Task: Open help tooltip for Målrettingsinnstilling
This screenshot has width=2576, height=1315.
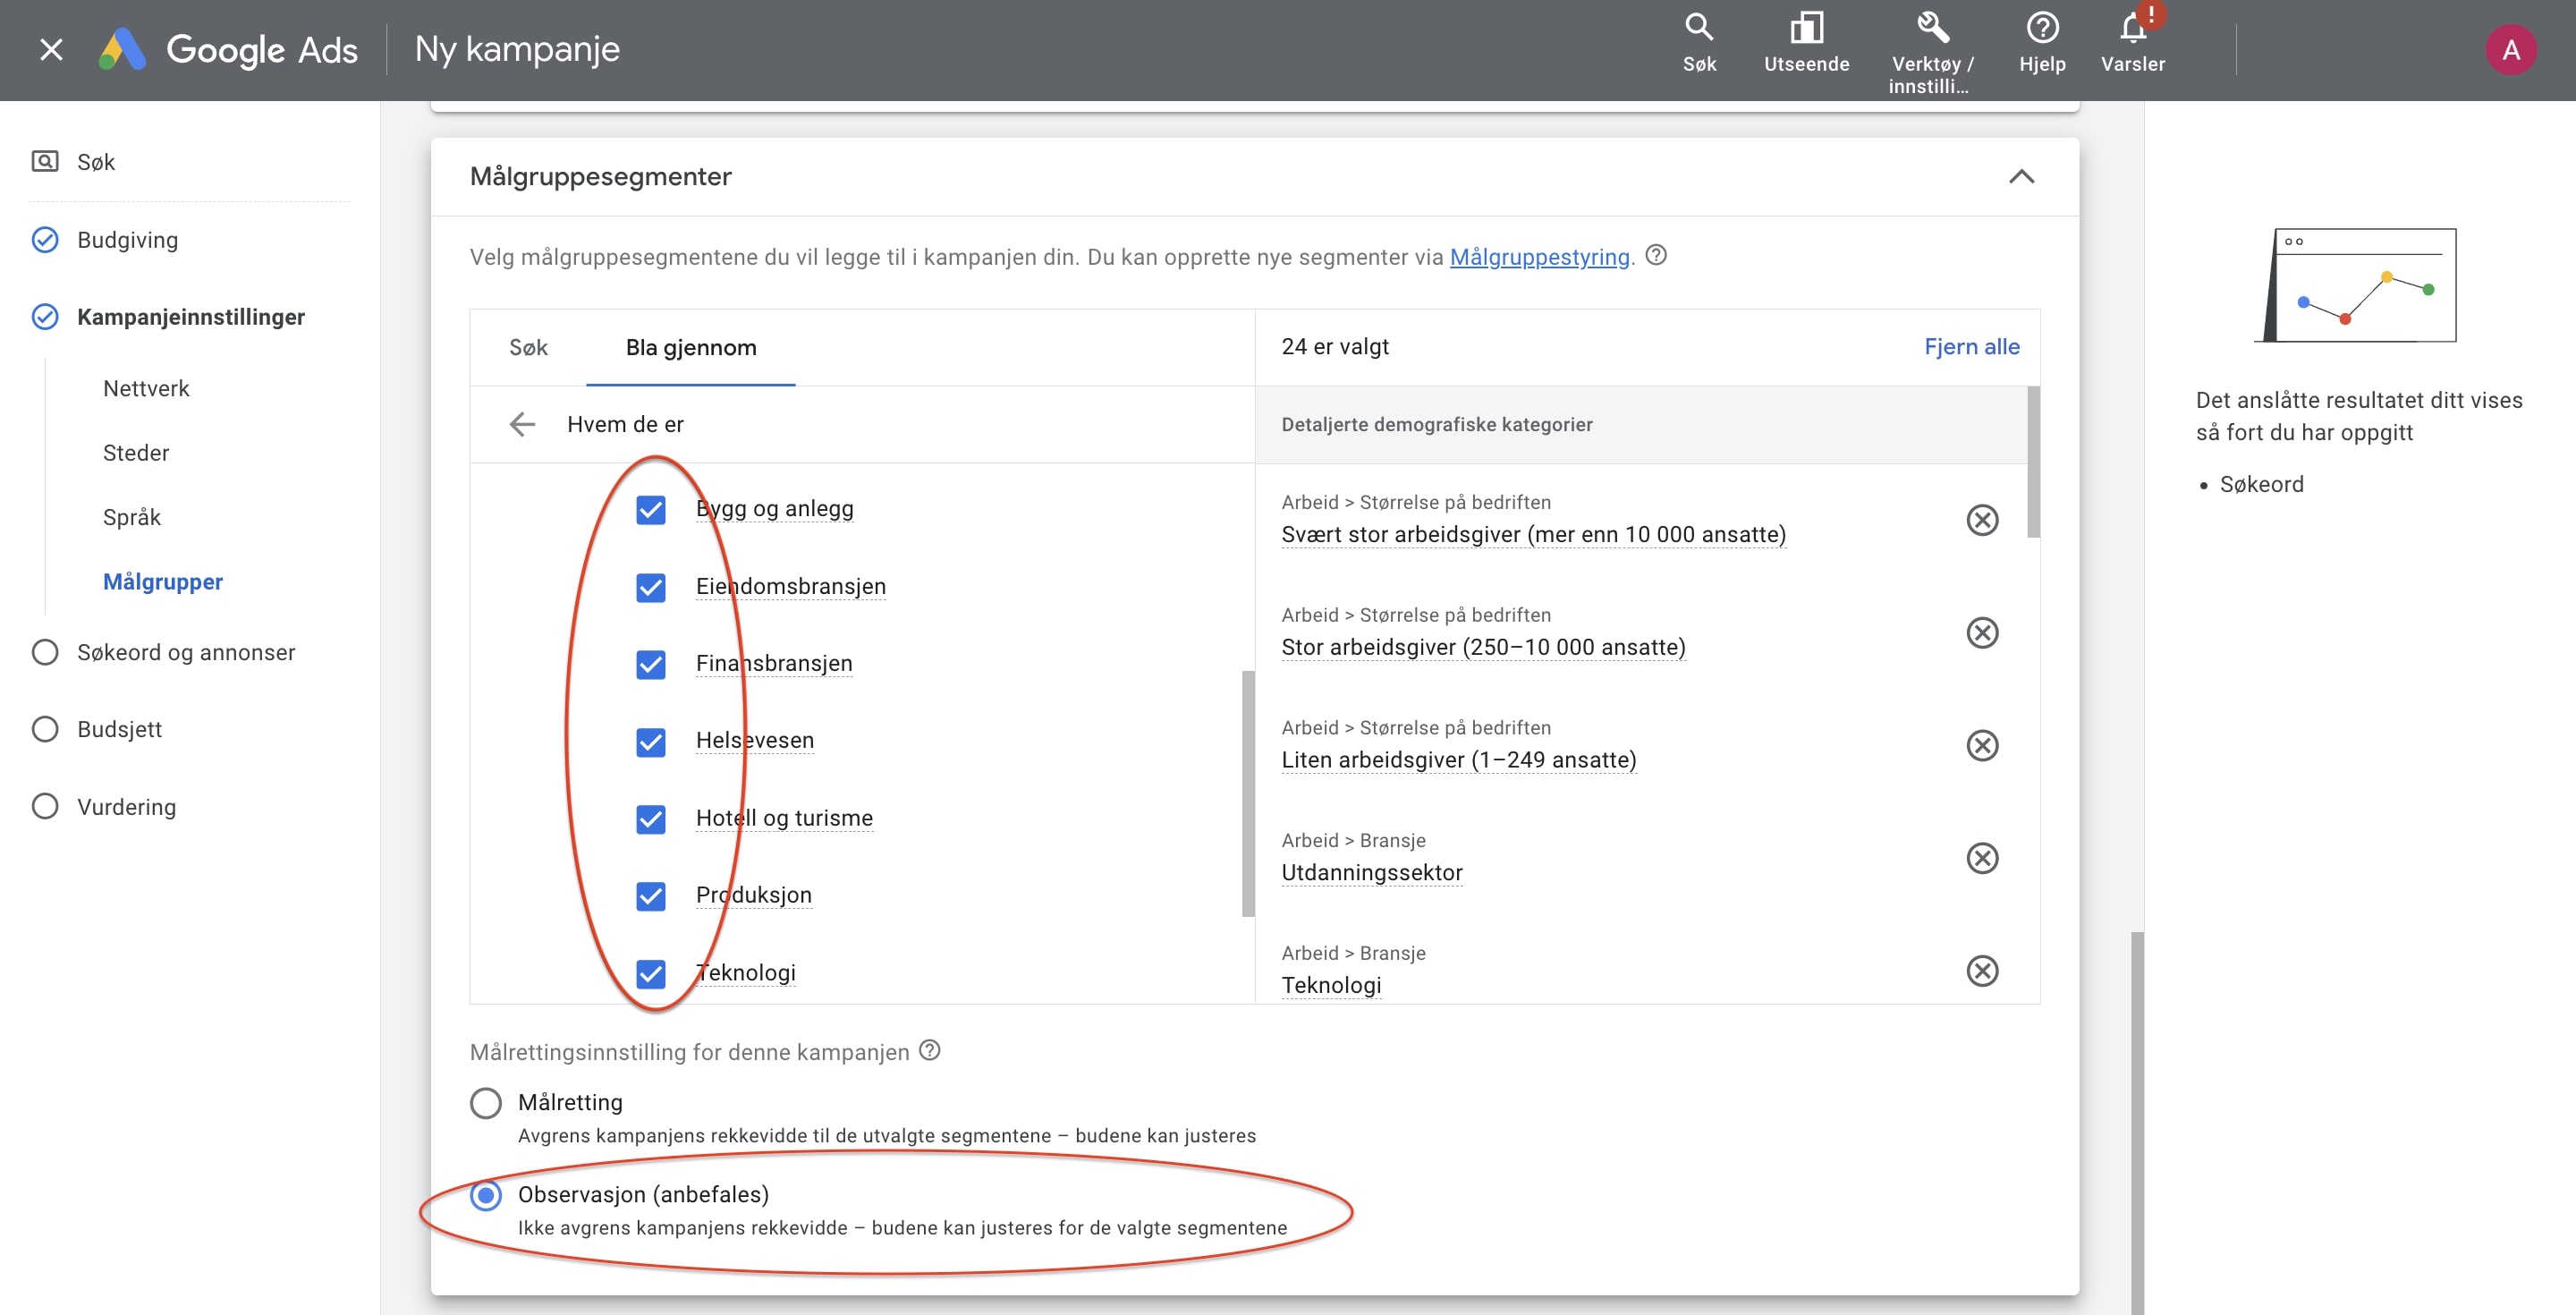Action: click(930, 1051)
